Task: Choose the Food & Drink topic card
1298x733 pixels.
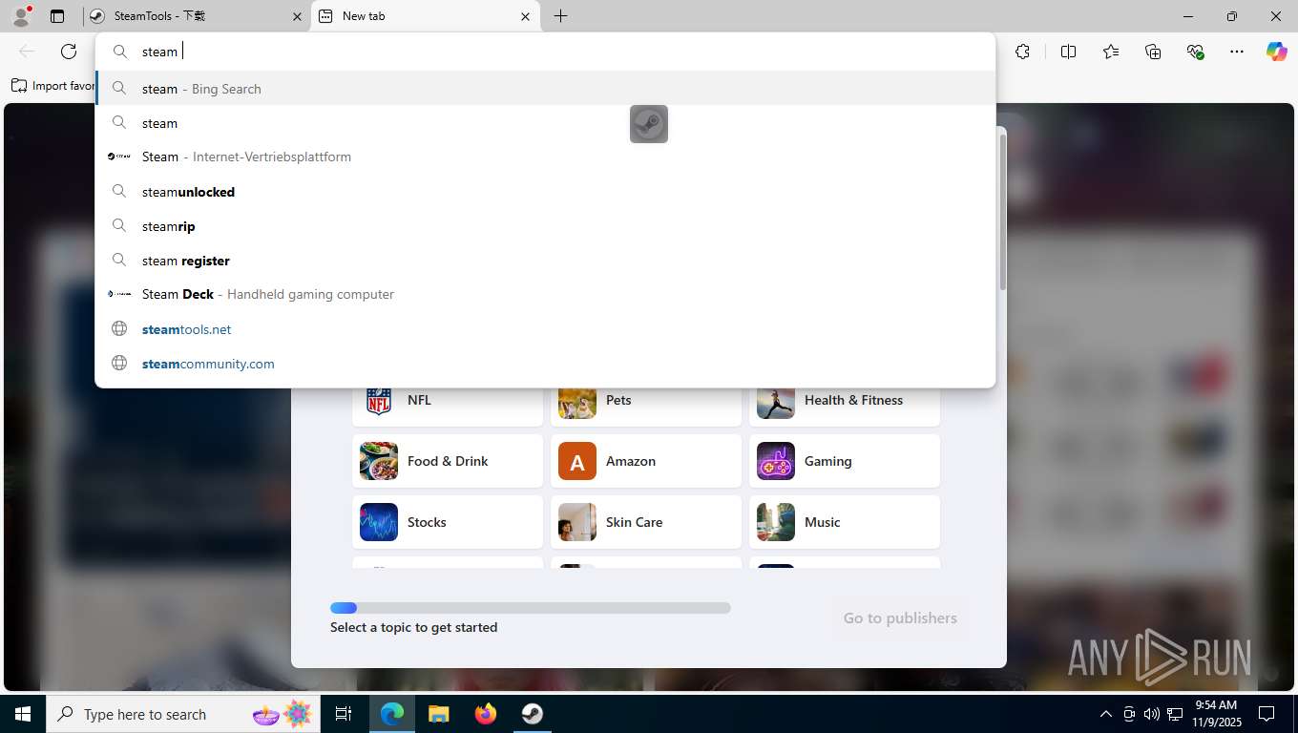Action: tap(448, 461)
